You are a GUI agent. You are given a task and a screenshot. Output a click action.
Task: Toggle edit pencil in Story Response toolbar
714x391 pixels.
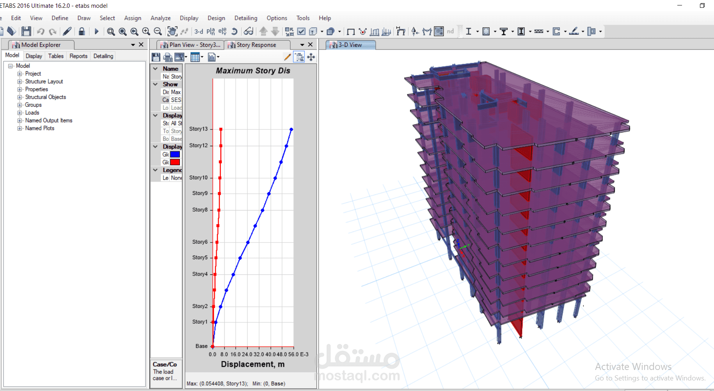[x=288, y=57]
